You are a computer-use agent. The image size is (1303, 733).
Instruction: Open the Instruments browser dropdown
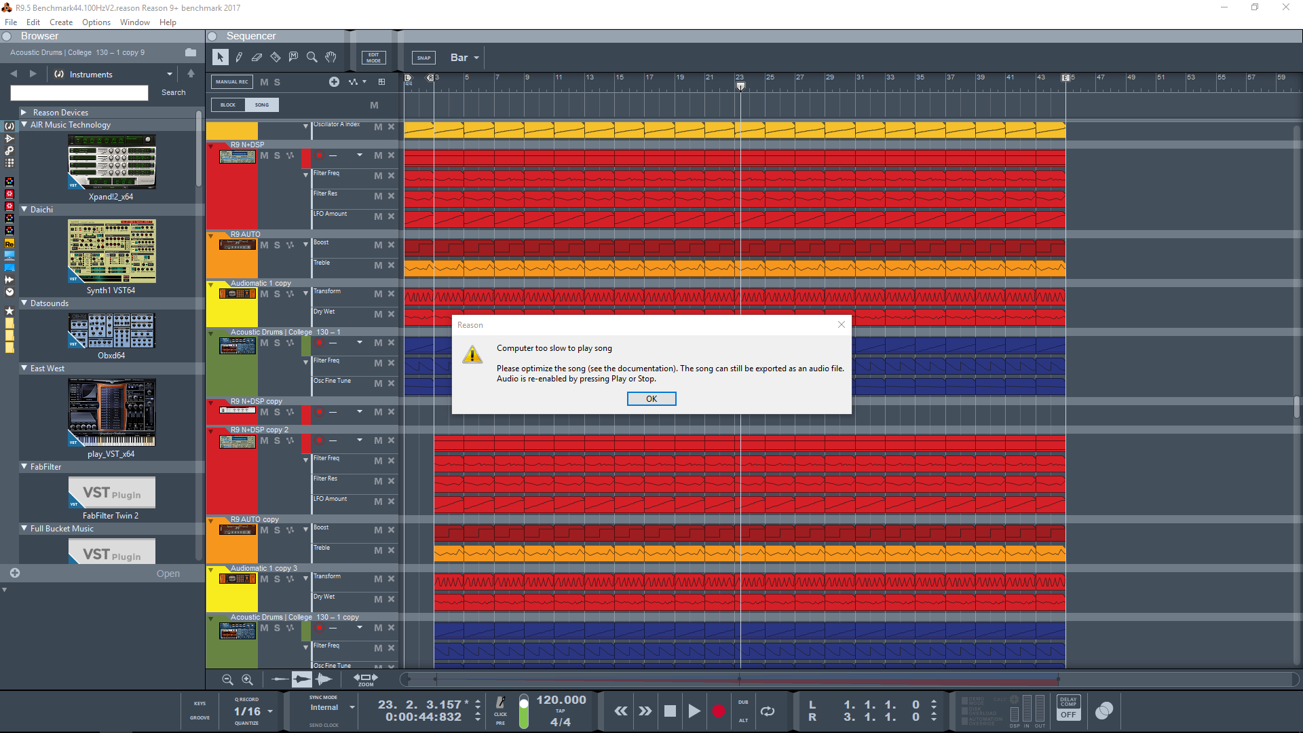113,75
